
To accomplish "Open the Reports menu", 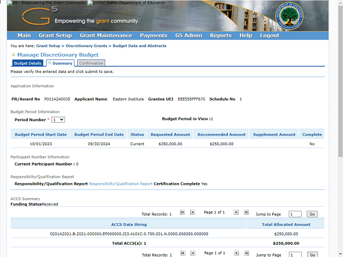I will pyautogui.click(x=221, y=35).
